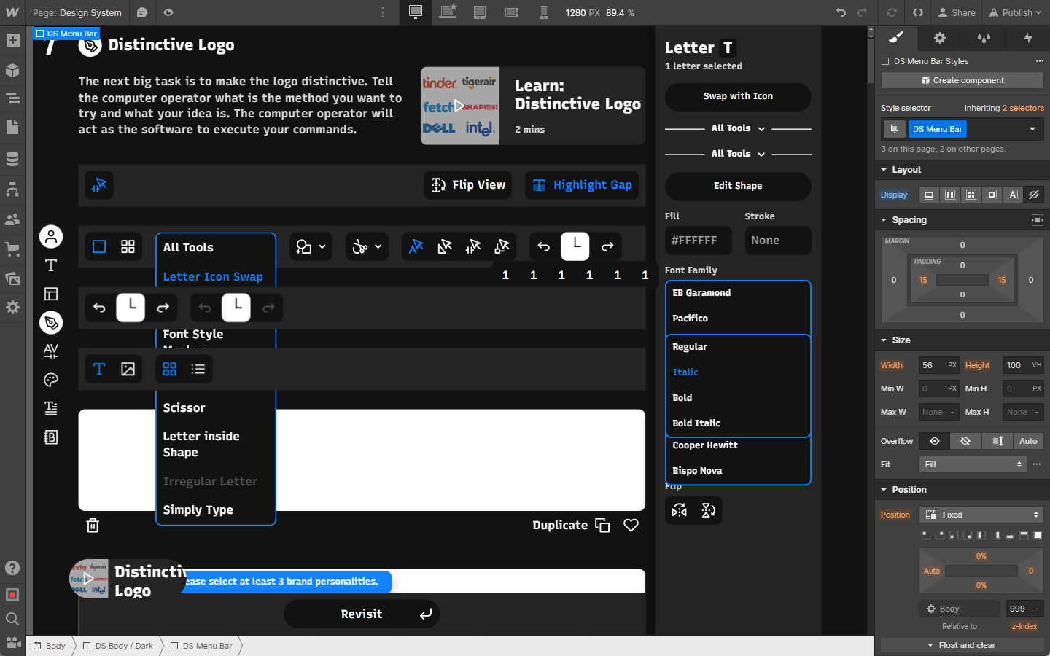
Task: Click Create component button
Action: click(x=962, y=80)
